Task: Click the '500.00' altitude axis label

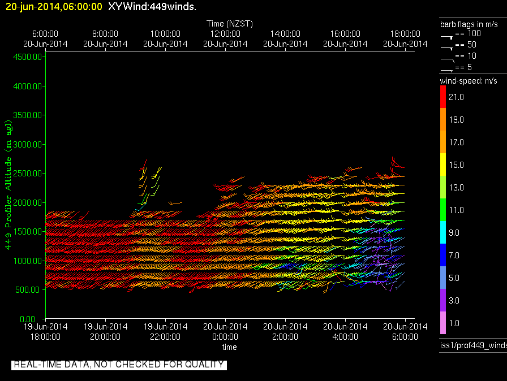Action: point(29,290)
